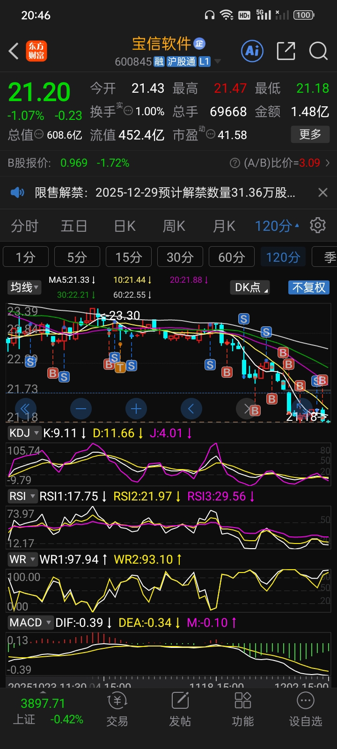This screenshot has height=749, width=337.
Task: Toggle the 不复权 adjustment button
Action: pyautogui.click(x=309, y=287)
